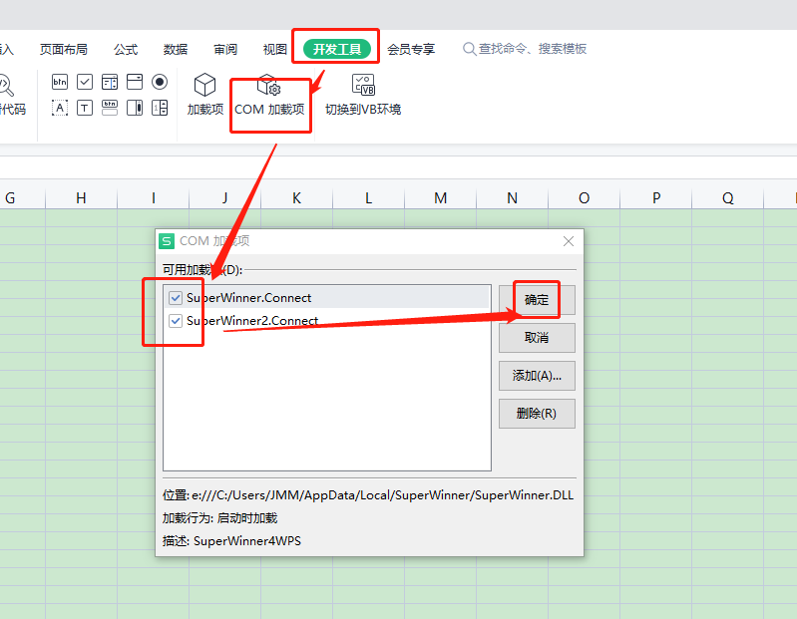Screen dimensions: 797x619
Task: Insert a list box form control
Action: (x=110, y=82)
